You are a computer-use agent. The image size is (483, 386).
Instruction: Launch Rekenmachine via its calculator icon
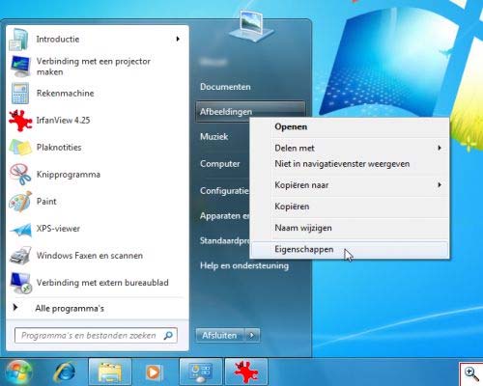pos(20,94)
